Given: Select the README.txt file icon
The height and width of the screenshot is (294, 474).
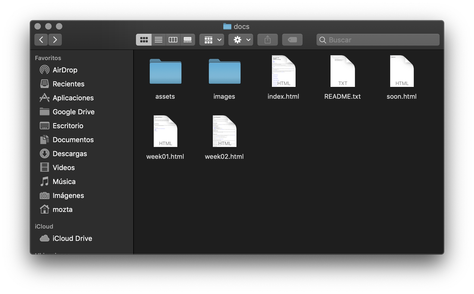Looking at the screenshot, I should click(343, 71).
